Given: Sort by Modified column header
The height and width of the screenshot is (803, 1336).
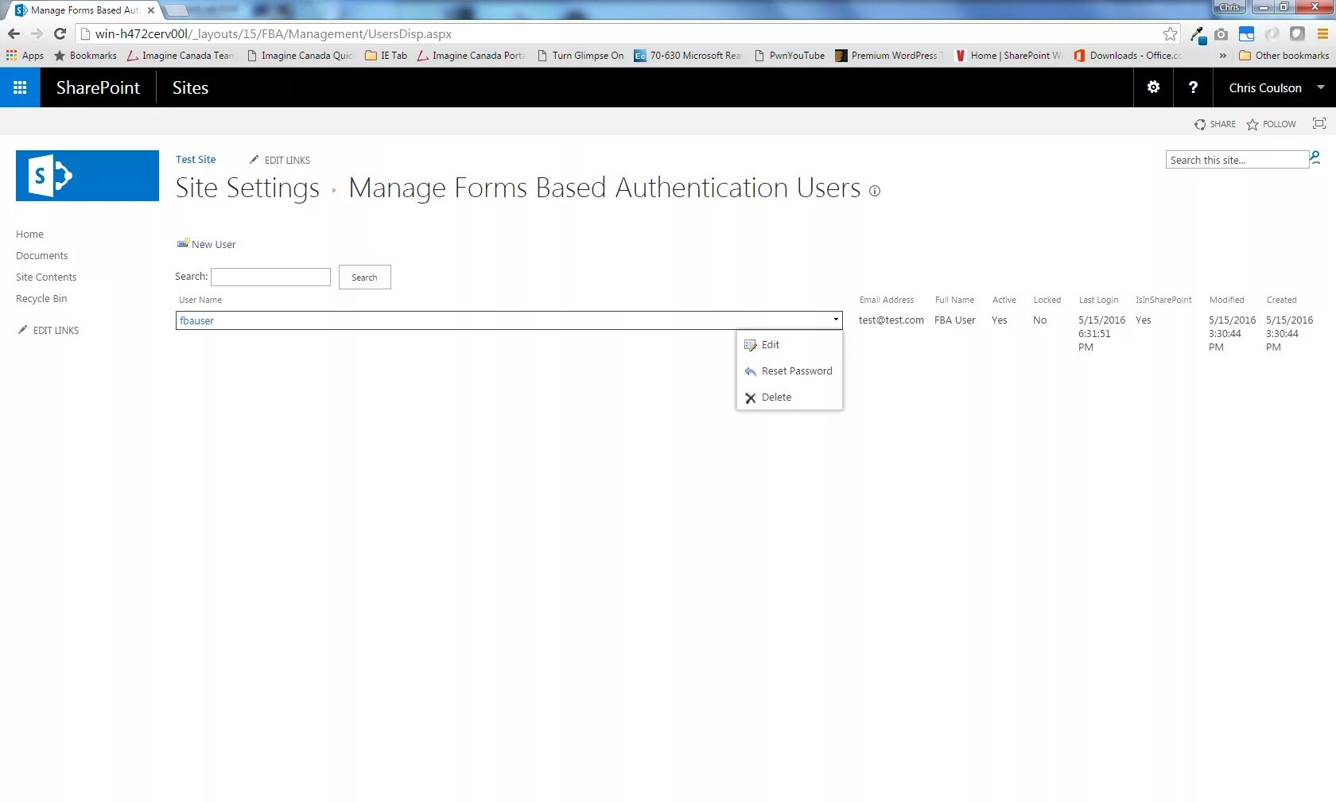Looking at the screenshot, I should click(x=1226, y=300).
